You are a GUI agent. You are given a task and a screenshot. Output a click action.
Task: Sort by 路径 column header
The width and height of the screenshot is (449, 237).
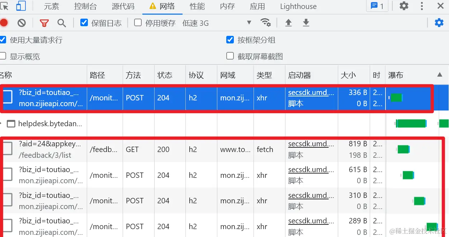click(105, 75)
